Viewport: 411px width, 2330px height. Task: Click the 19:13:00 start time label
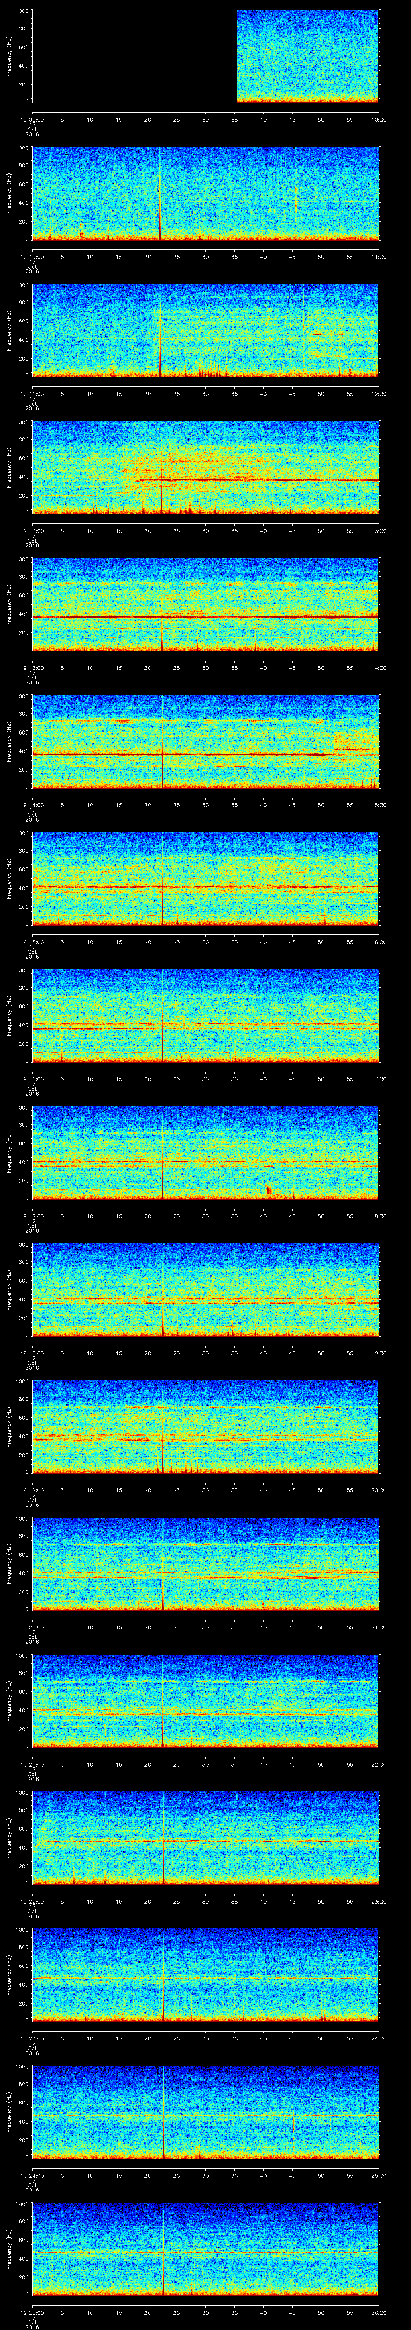32,667
